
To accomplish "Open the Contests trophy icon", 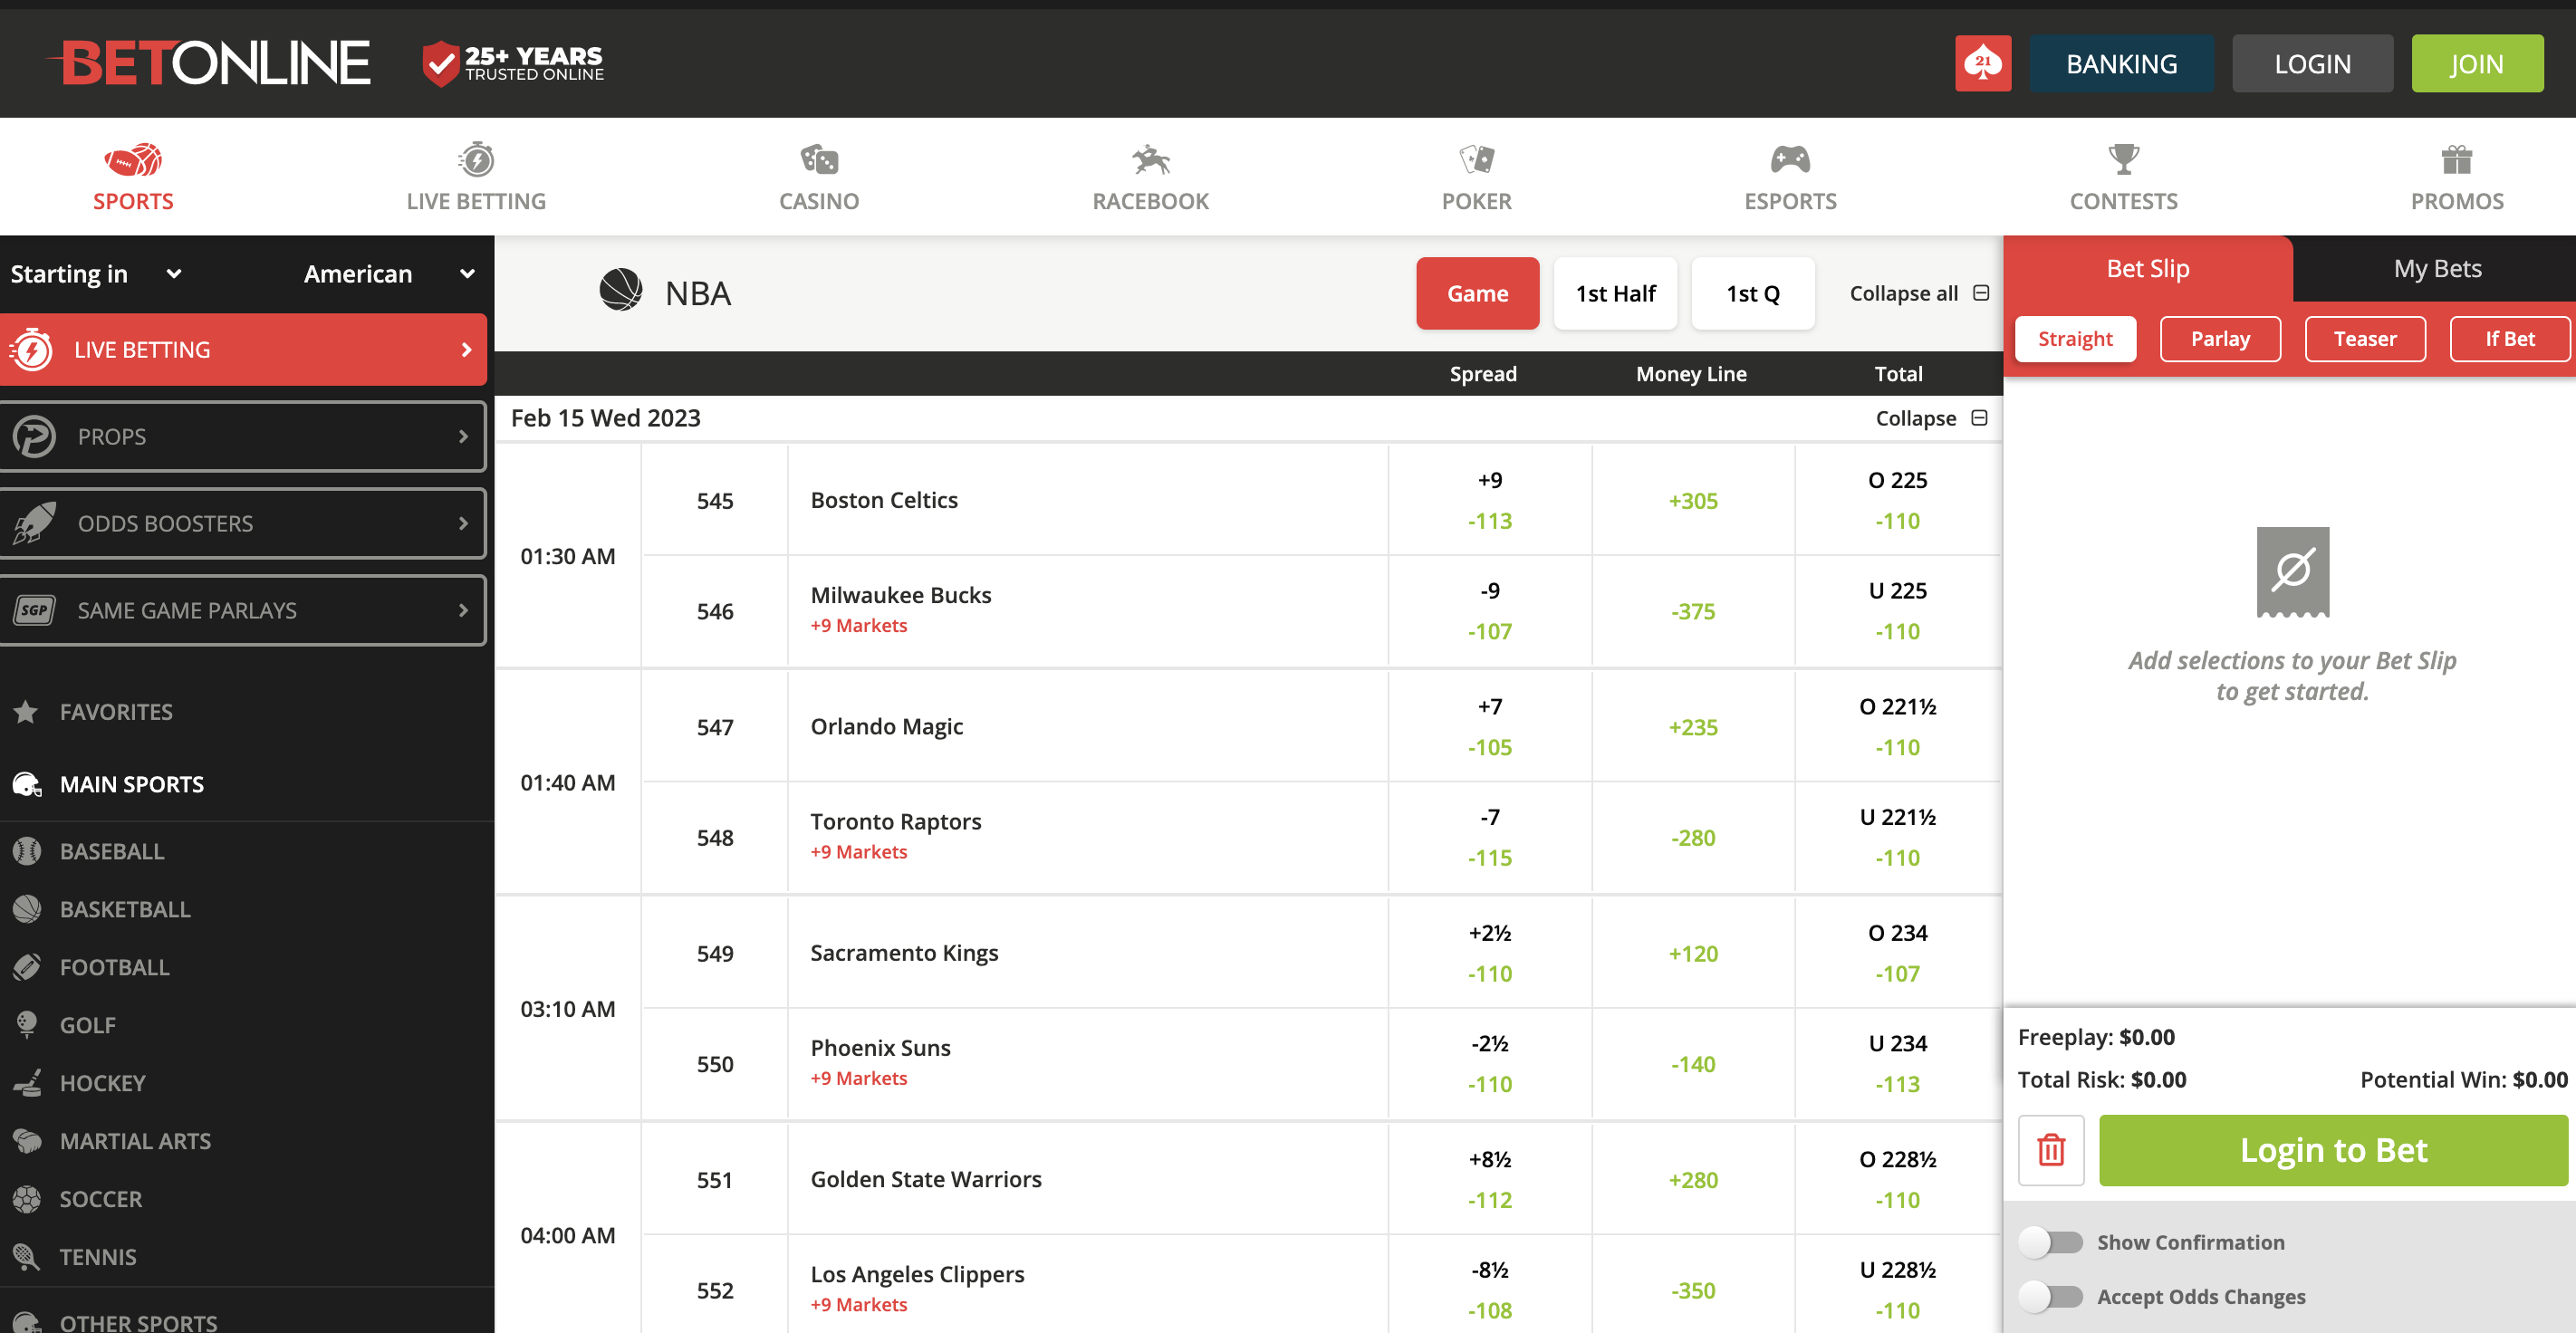I will coord(2123,159).
